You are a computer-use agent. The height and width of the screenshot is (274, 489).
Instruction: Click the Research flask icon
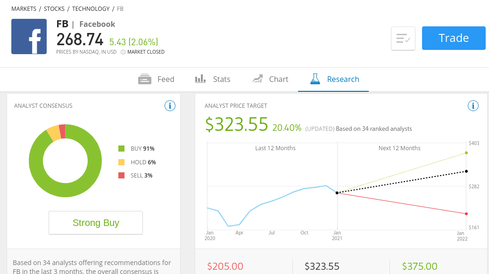315,79
